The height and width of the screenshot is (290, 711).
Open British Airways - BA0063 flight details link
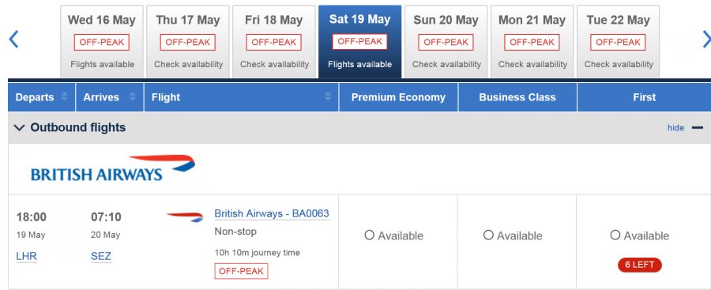[x=272, y=214]
